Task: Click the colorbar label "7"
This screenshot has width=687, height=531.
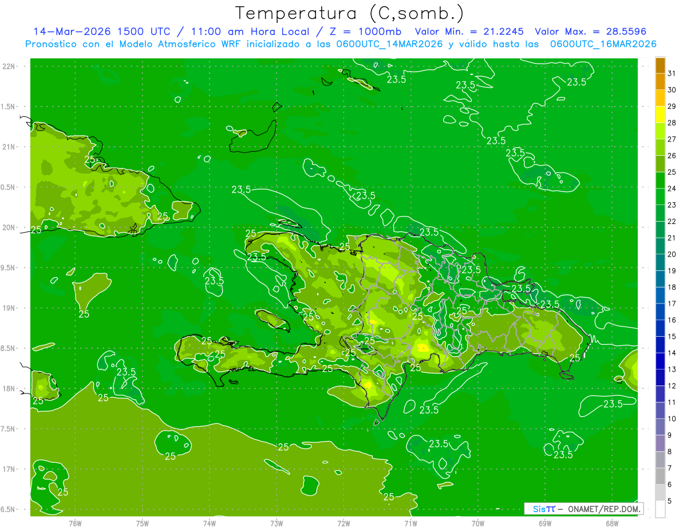Action: click(670, 468)
